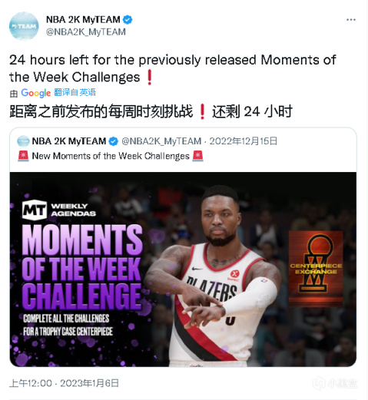This screenshot has height=400, width=368.
Task: Click the Centerpiece Exchange trophy card
Action: coord(316,269)
